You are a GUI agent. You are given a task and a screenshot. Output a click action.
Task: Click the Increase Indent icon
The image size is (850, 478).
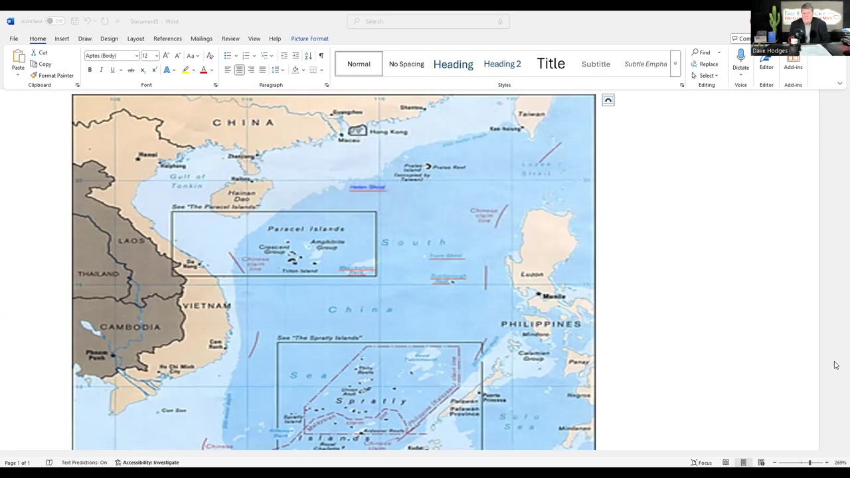point(295,56)
